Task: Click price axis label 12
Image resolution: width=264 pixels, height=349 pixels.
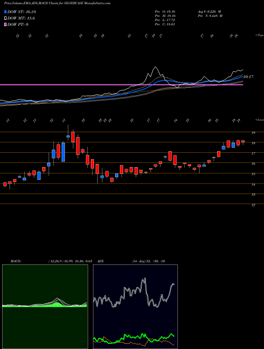Action: (253, 205)
